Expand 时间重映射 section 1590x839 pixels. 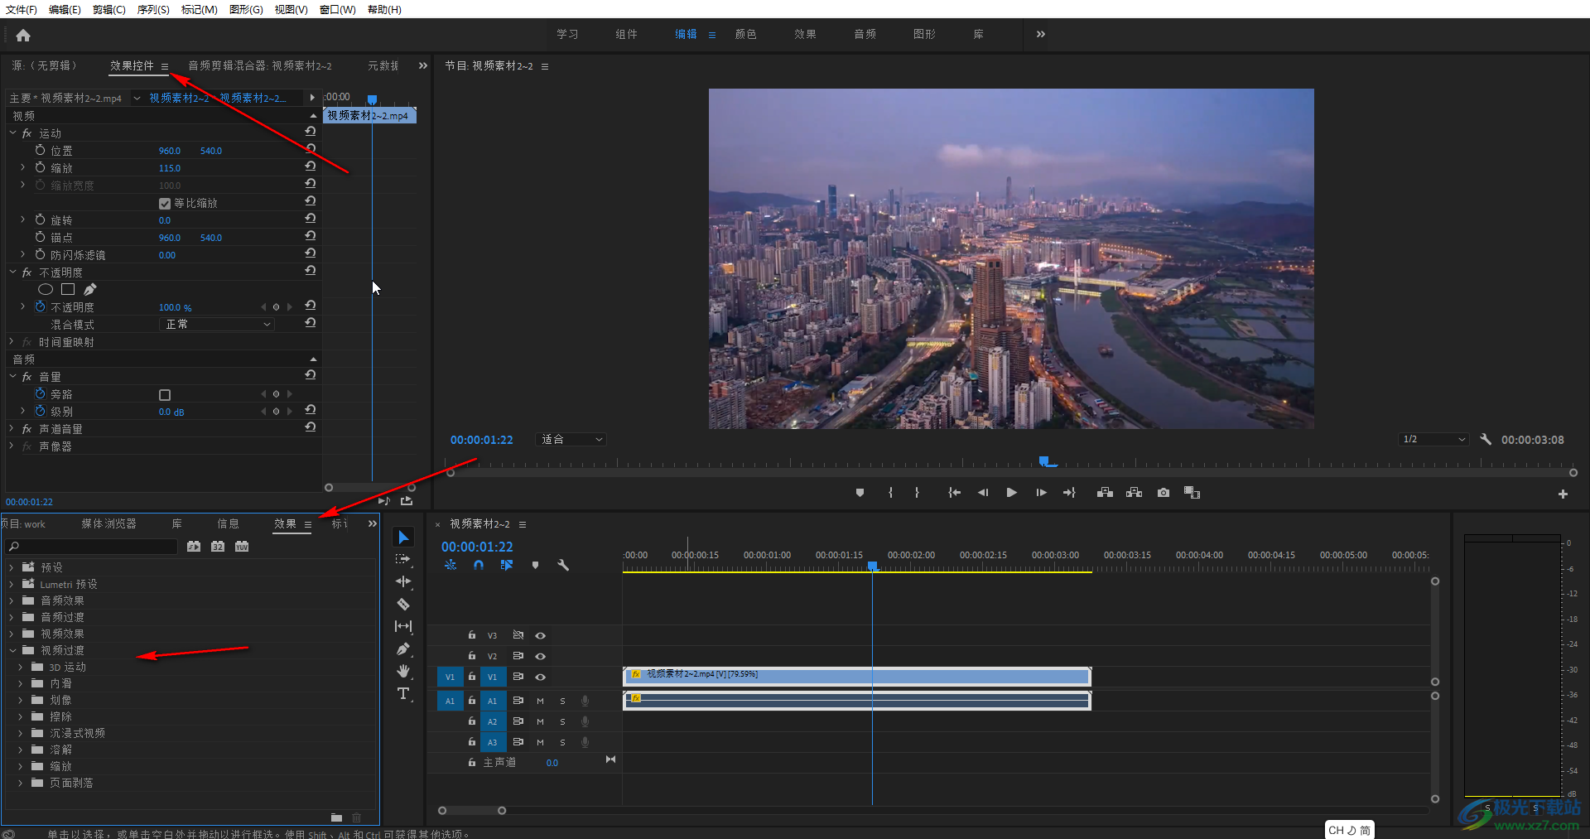[12, 341]
